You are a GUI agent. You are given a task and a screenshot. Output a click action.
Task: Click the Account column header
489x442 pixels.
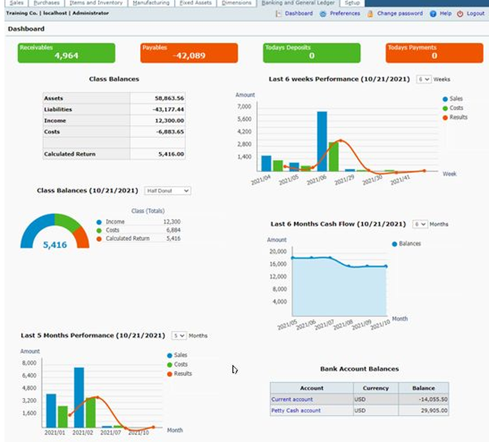(311, 388)
